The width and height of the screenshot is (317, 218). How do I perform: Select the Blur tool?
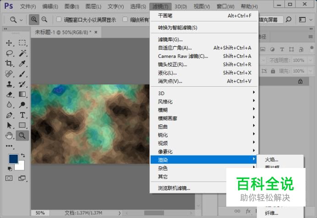pyautogui.click(x=9, y=105)
